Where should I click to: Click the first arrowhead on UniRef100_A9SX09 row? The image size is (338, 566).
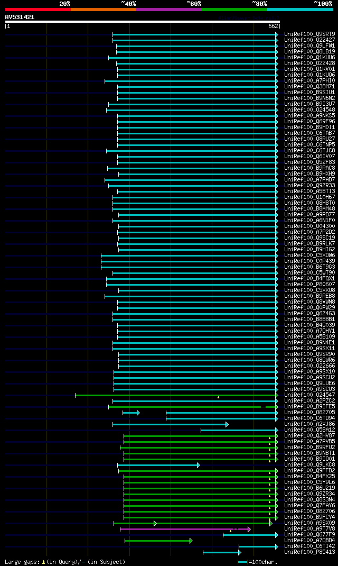tap(155, 523)
